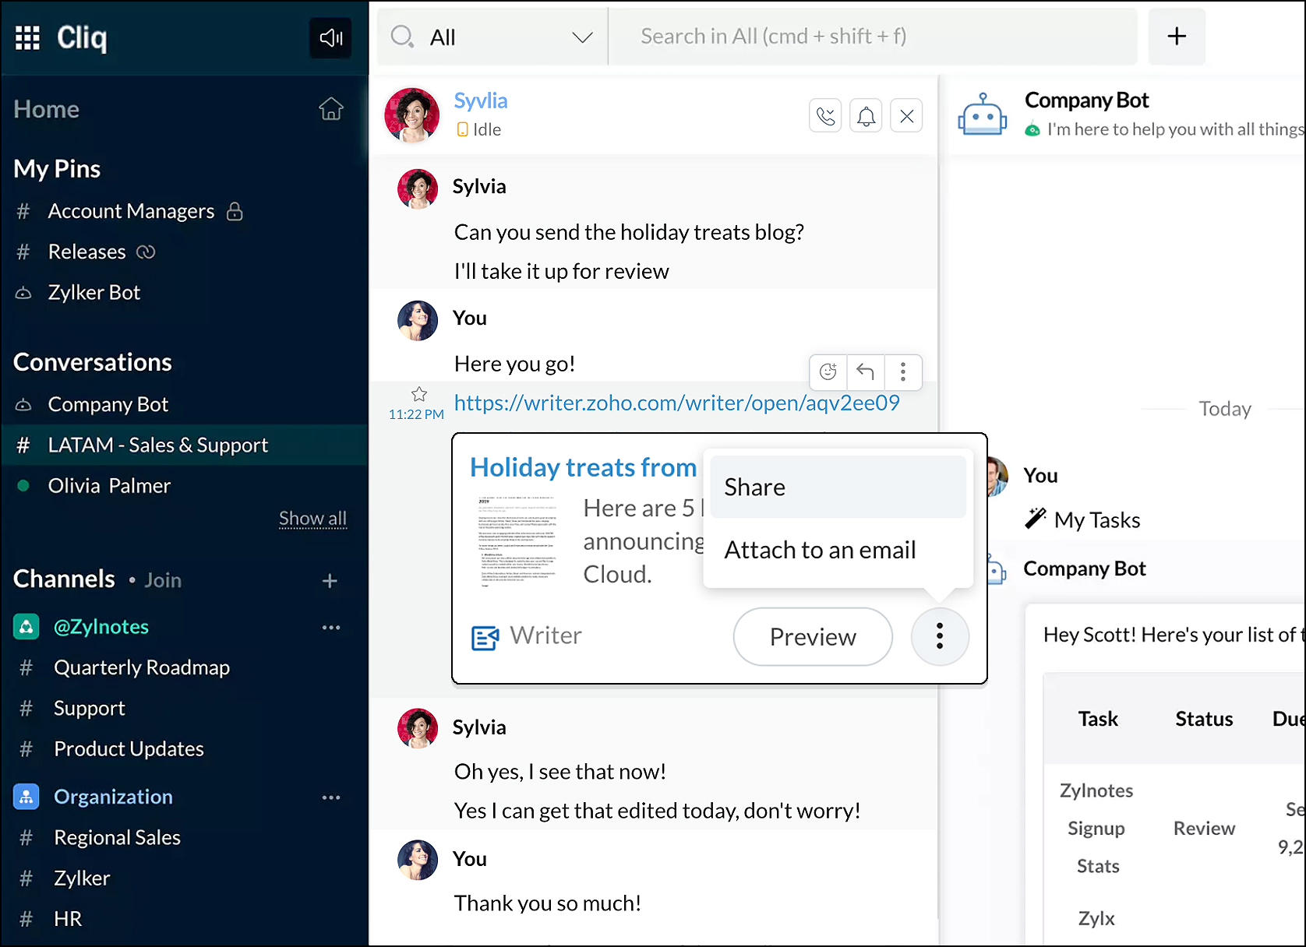Star the message sent at 11:22 PM
Screen dimensions: 1306x947
[x=419, y=394]
